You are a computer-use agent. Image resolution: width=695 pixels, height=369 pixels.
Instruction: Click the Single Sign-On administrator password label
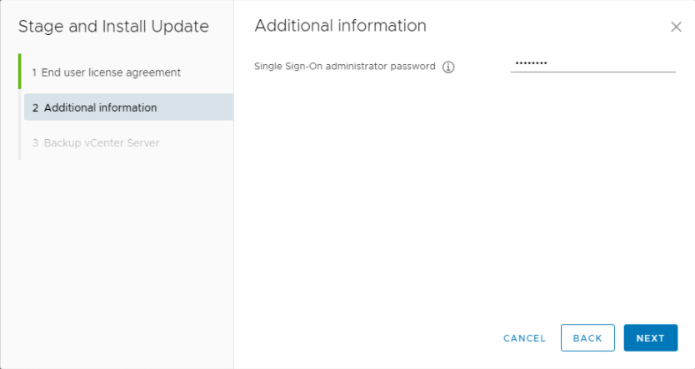(x=344, y=67)
